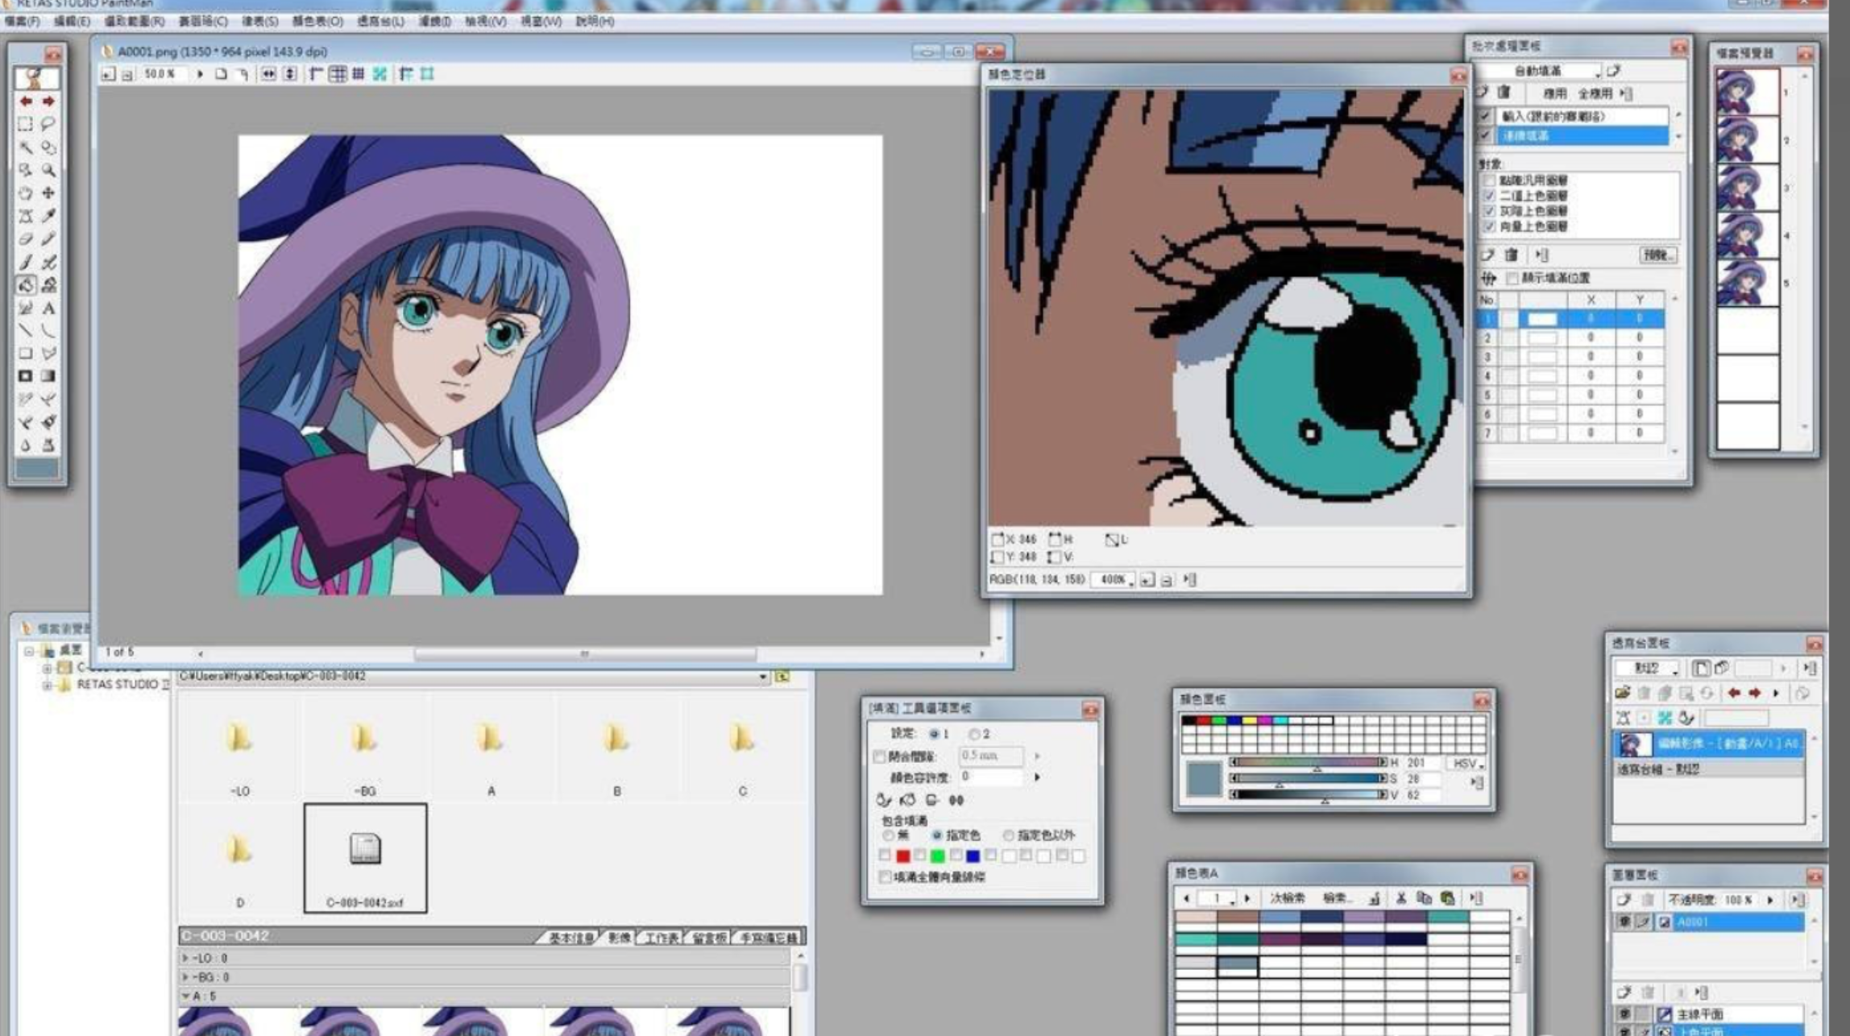This screenshot has width=1850, height=1036.
Task: Select the hand pan tool
Action: tap(26, 193)
